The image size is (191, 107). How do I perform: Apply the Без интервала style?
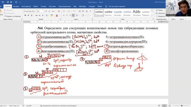pos(108,13)
